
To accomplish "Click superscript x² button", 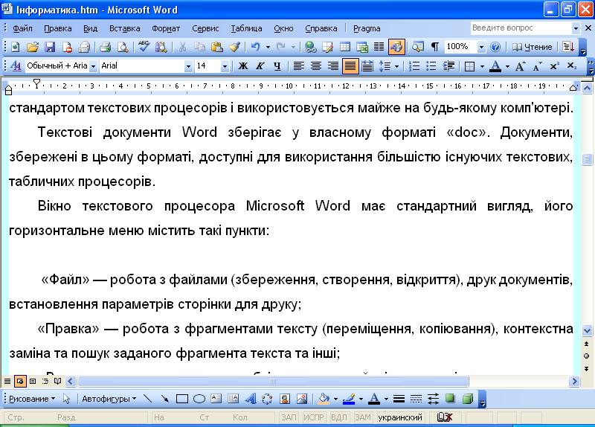I will pyautogui.click(x=554, y=66).
